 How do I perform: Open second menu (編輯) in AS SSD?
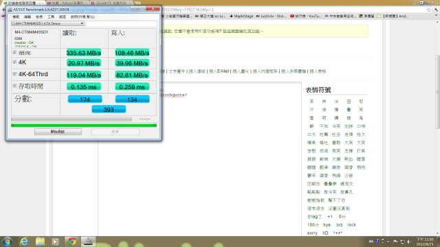27,16
